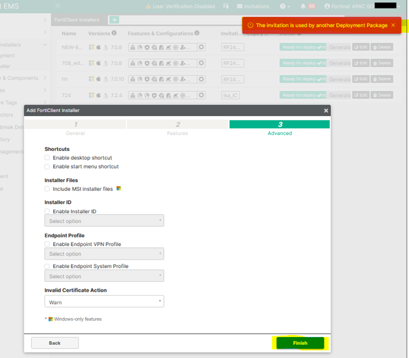Click Generate for NEW-E... installer
This screenshot has width=409, height=358.
pyautogui.click(x=340, y=47)
